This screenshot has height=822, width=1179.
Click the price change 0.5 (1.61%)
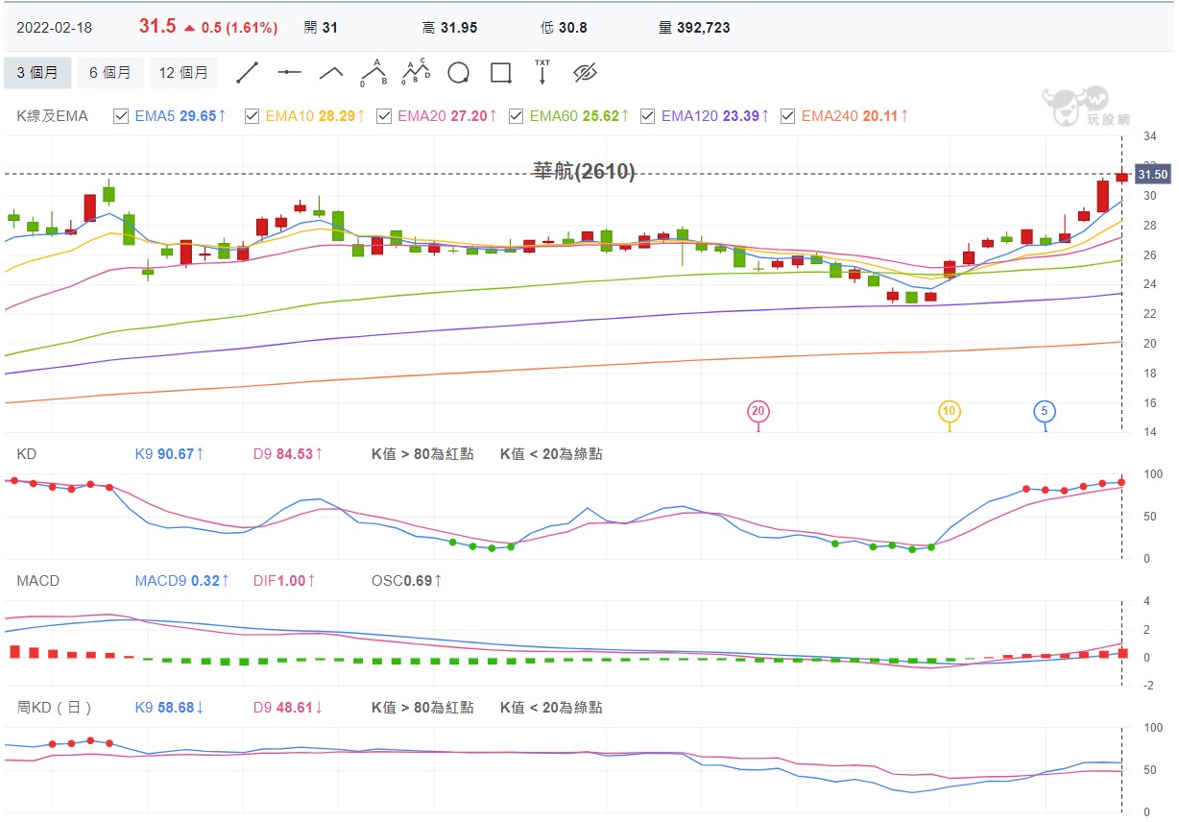[231, 27]
